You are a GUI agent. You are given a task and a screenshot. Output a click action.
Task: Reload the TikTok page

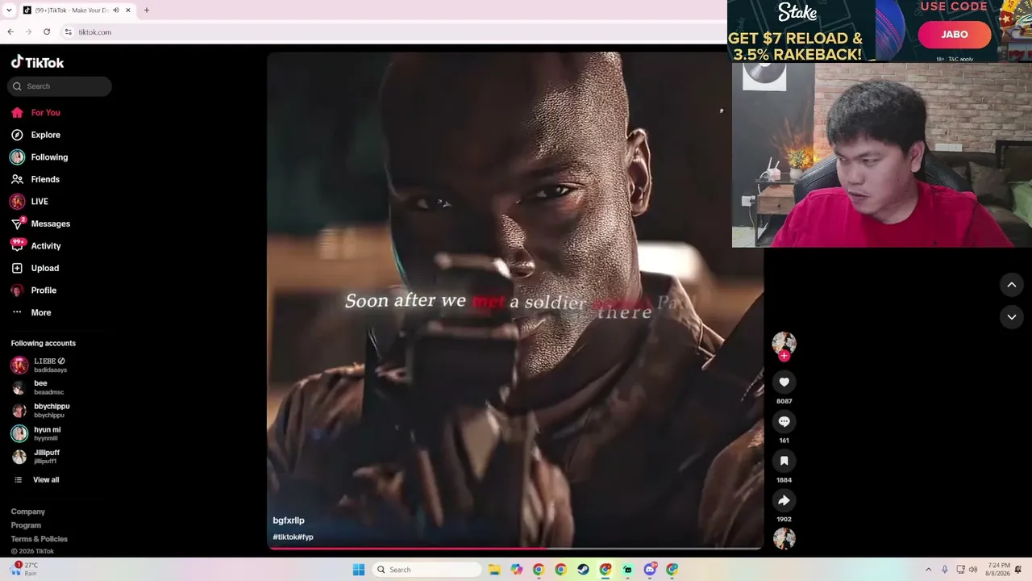click(x=47, y=32)
